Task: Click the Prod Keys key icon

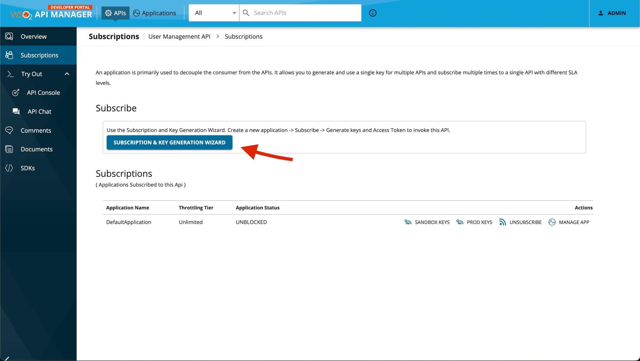Action: pyautogui.click(x=460, y=222)
